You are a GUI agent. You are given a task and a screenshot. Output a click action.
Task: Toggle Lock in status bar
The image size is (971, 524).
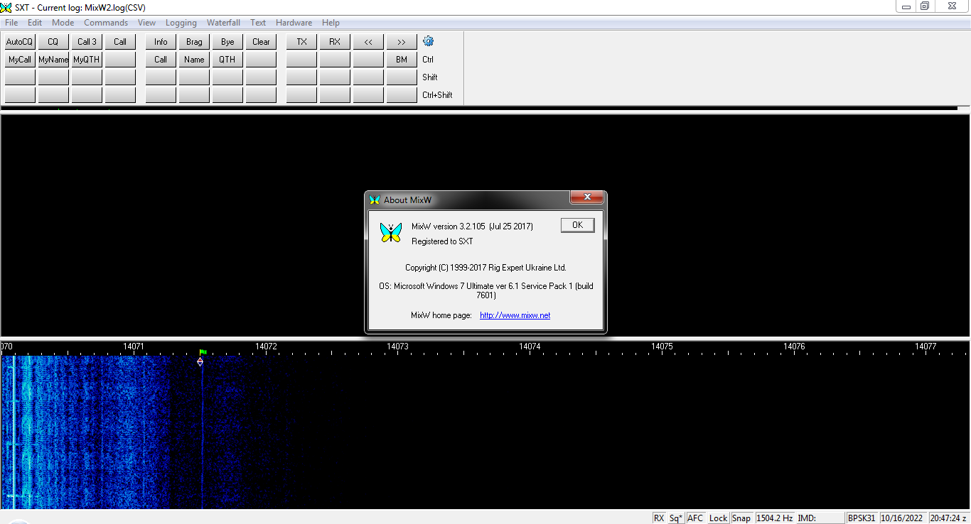[718, 518]
